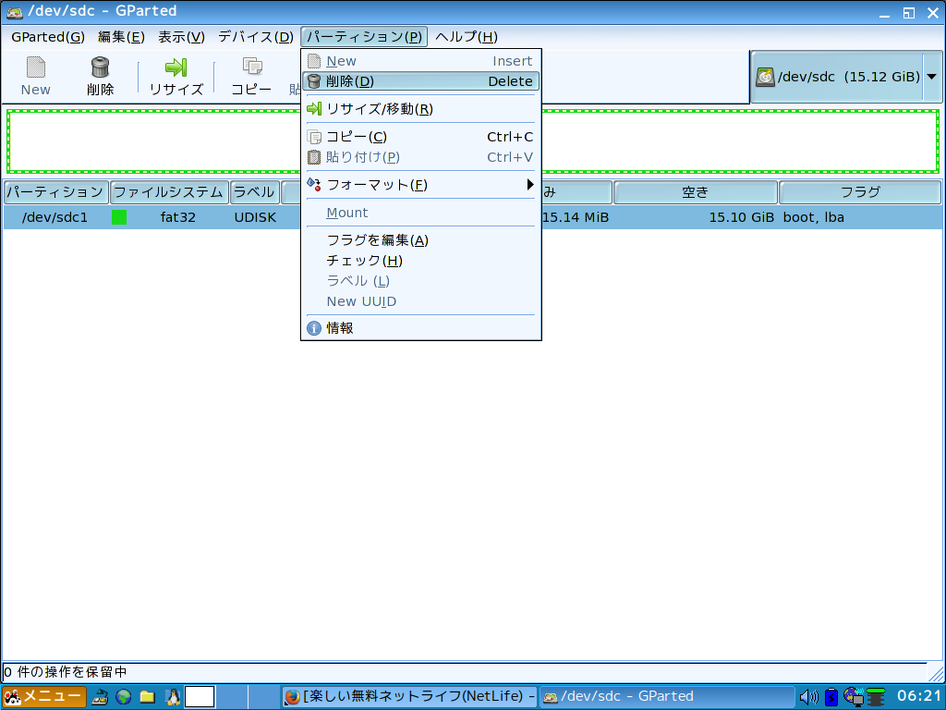Click the 06:21 clock
The image size is (946, 710).
[x=919, y=696]
